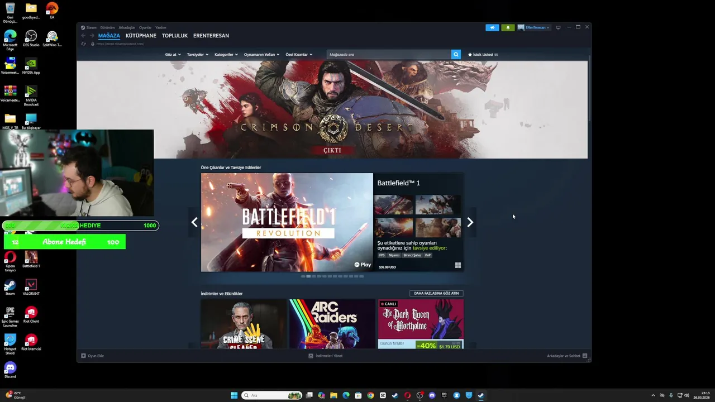Open Microsoft Edge desktop icon
Image resolution: width=715 pixels, height=402 pixels.
point(10,40)
